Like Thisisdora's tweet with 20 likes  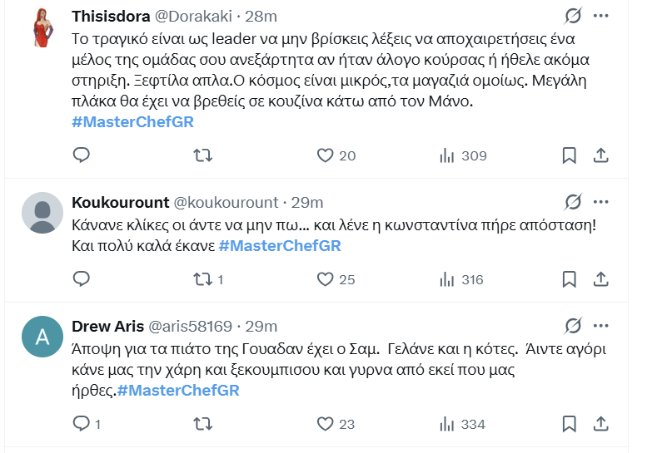coord(326,155)
